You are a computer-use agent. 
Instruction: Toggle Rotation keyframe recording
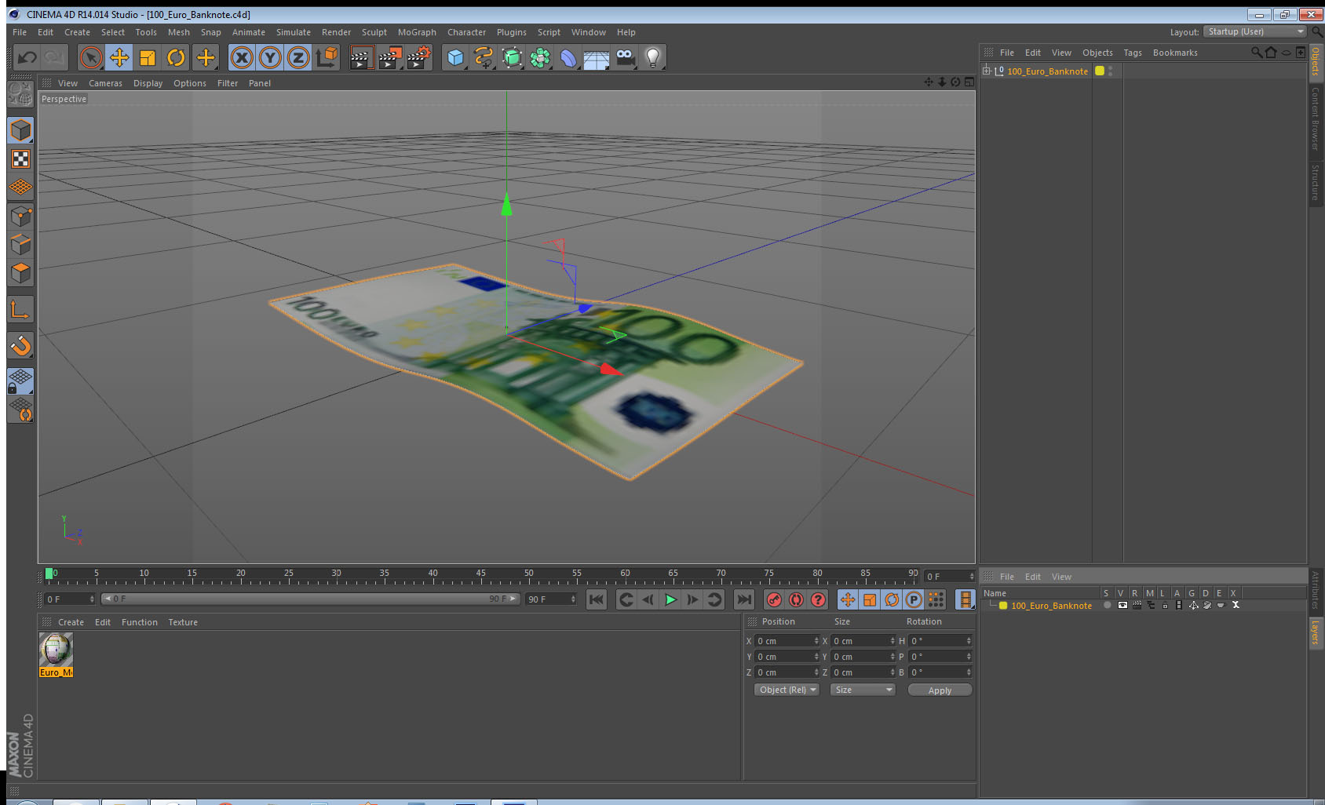tap(892, 599)
